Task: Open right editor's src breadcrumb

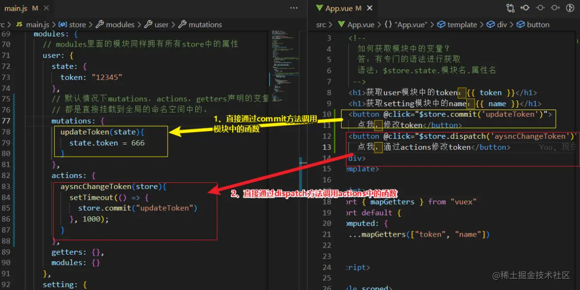Action: [321, 25]
